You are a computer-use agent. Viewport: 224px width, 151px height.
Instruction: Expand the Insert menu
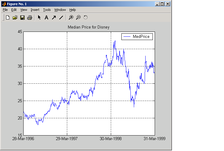(35, 10)
